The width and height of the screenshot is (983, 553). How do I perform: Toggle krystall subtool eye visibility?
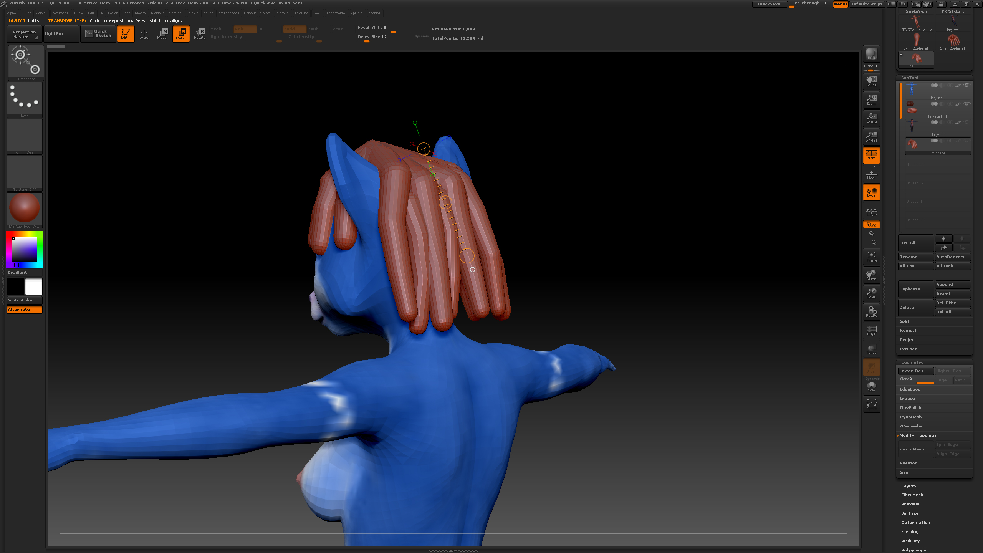[x=967, y=85]
